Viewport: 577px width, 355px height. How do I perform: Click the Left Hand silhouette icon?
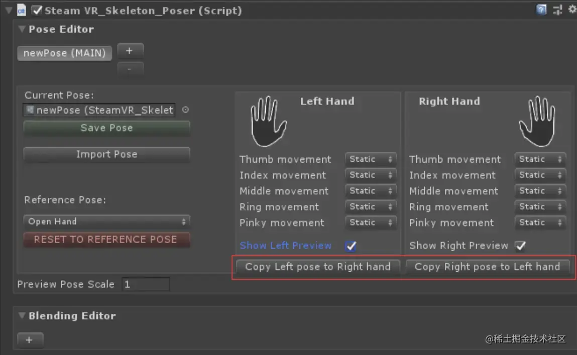[268, 122]
